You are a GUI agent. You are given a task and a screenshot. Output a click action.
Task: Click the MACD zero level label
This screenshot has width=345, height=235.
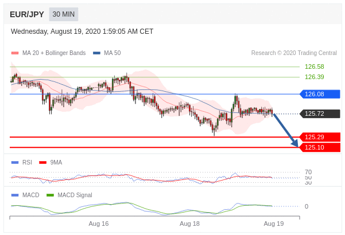tap(307, 206)
